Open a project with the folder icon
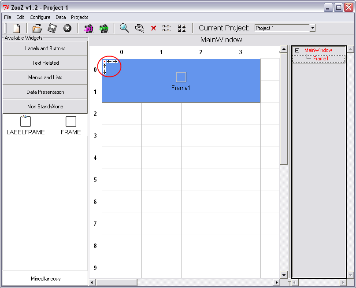The height and width of the screenshot is (288, 356). 37,28
